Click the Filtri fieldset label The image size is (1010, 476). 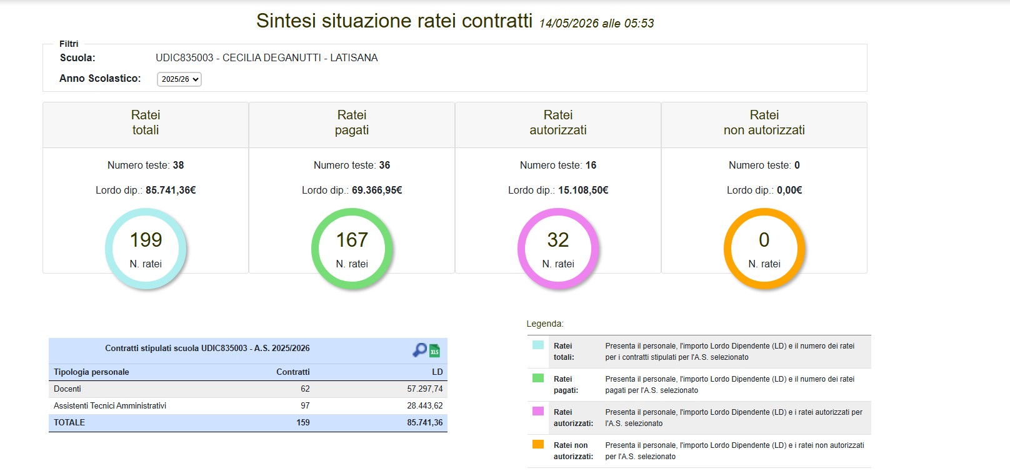point(69,44)
